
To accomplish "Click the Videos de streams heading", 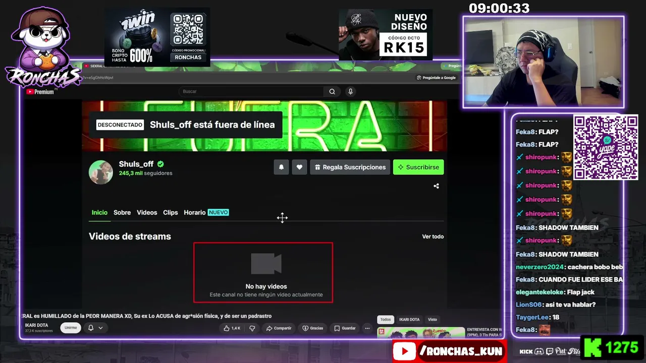I will (130, 236).
